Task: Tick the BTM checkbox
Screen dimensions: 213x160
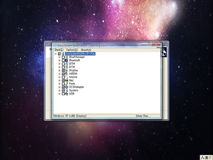Action: 63,64
